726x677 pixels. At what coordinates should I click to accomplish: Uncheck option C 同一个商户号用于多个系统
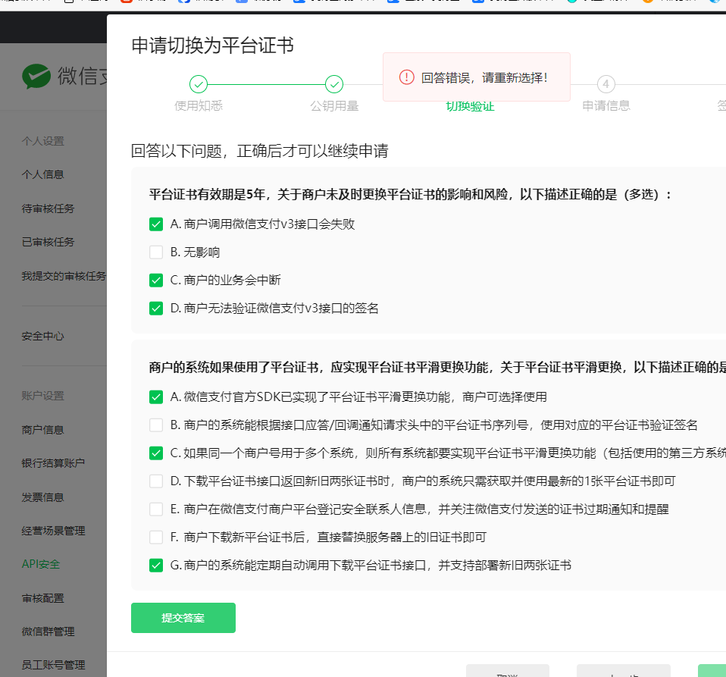[156, 453]
